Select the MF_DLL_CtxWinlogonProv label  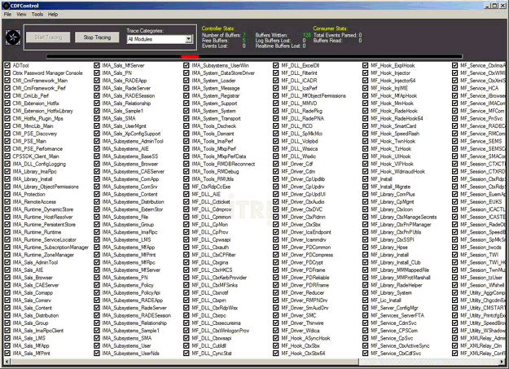(221, 331)
